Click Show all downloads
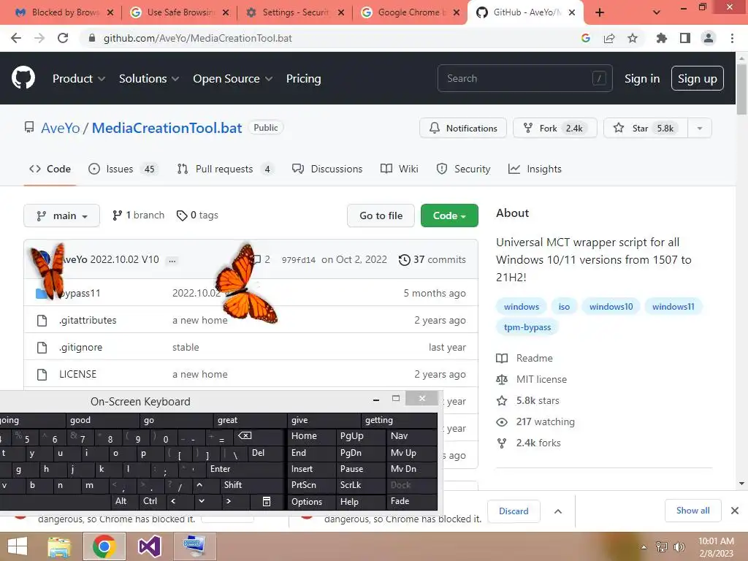Viewport: 748px width, 561px height. pos(692,511)
